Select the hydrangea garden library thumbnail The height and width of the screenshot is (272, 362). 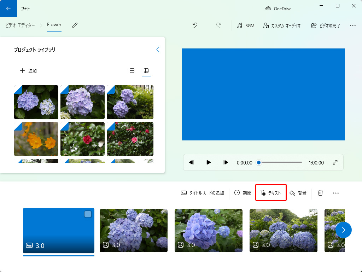(130, 102)
